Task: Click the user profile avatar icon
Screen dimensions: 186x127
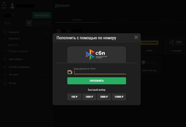Action: pos(12,6)
